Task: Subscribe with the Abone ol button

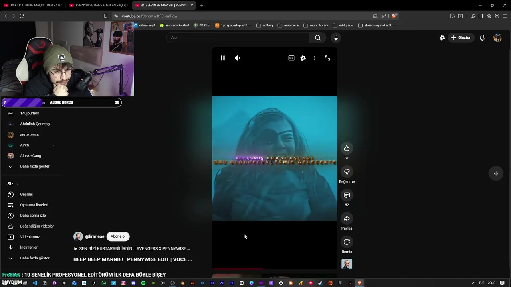Action: pyautogui.click(x=118, y=236)
